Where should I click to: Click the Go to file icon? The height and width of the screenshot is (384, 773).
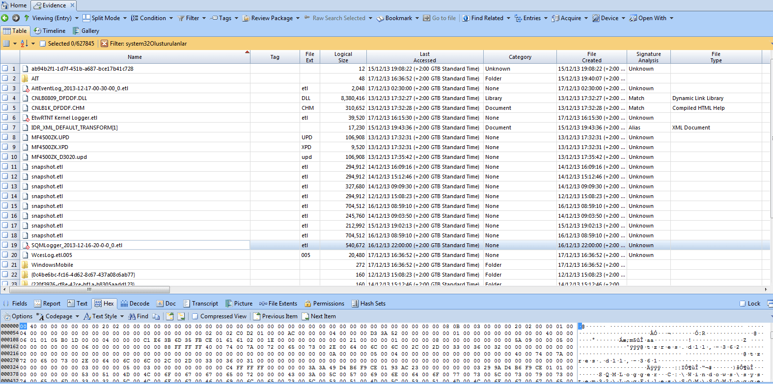click(427, 18)
